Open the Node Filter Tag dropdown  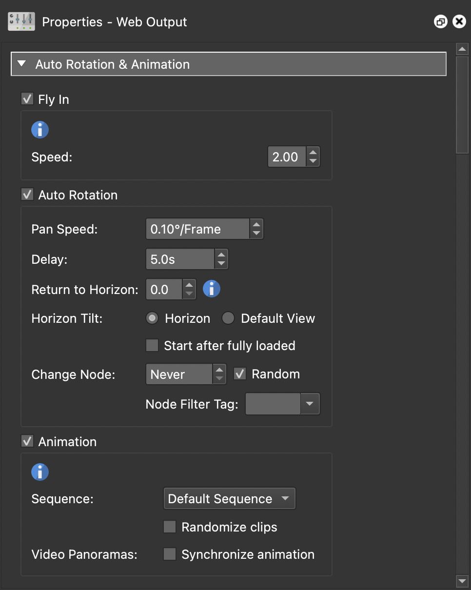311,404
